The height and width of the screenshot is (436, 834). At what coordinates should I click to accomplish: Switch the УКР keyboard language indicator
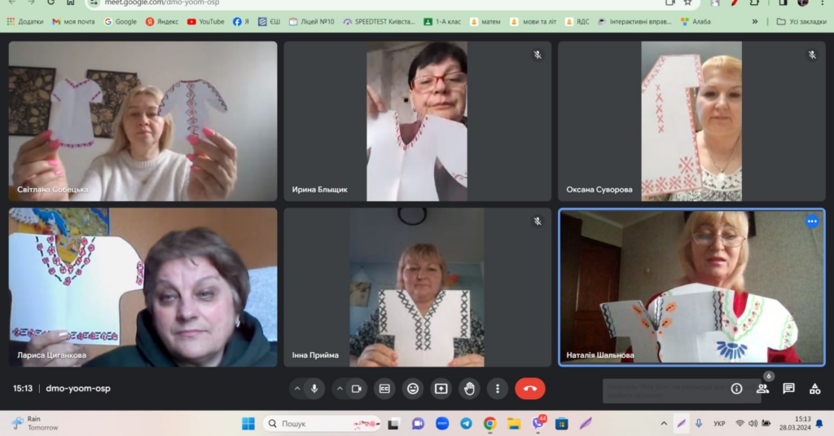pyautogui.click(x=719, y=424)
